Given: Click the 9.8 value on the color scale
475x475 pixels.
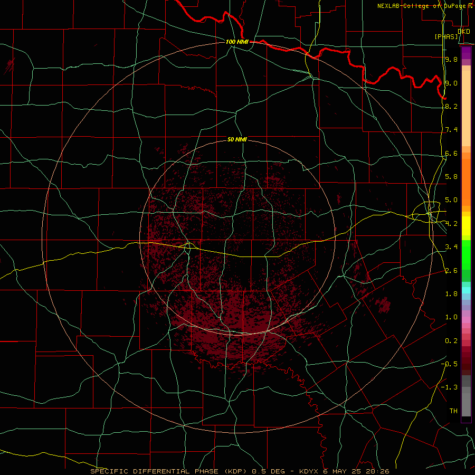Looking at the screenshot, I should 451,59.
